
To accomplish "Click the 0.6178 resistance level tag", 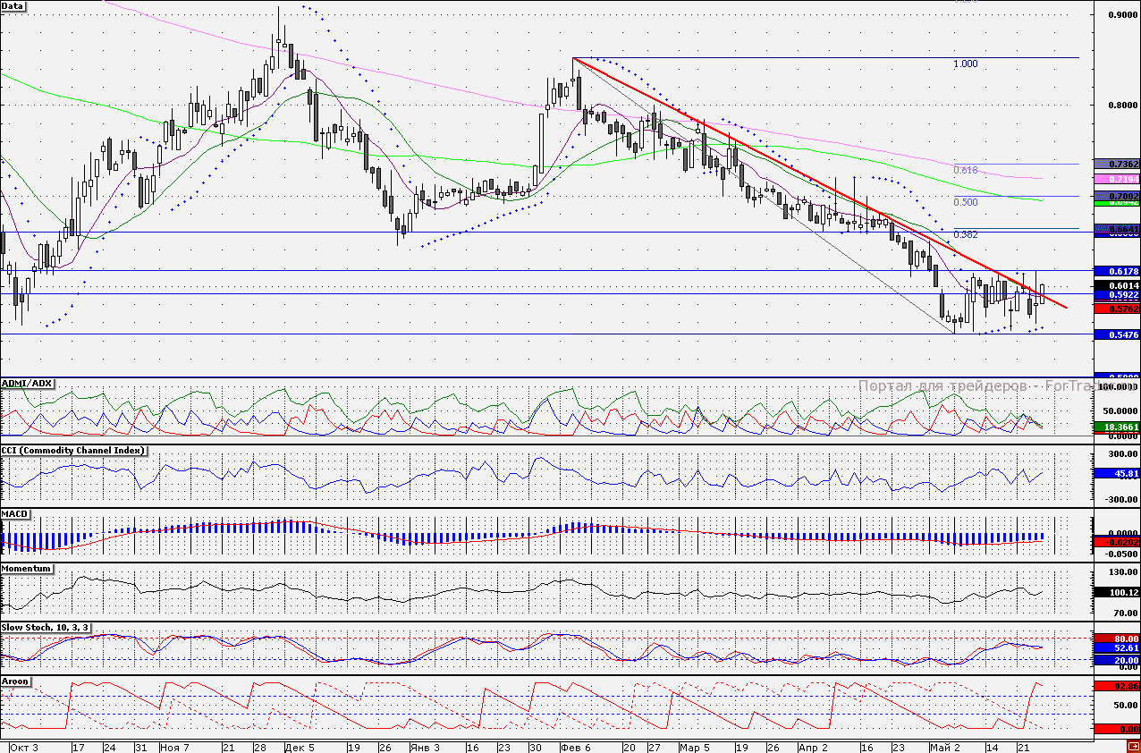I will point(1116,271).
